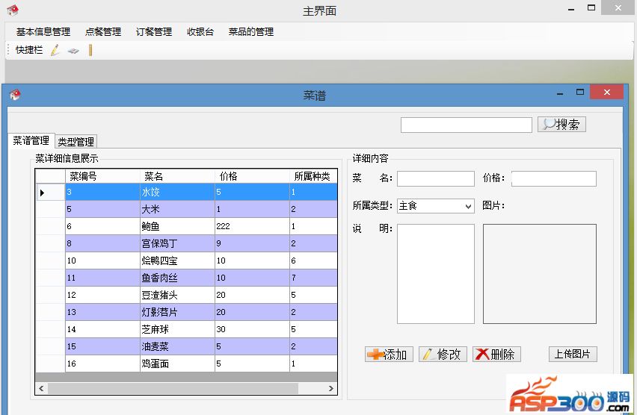637x415 pixels.
Task: Click the right arrow of the table scrollbar
Action: coord(331,389)
